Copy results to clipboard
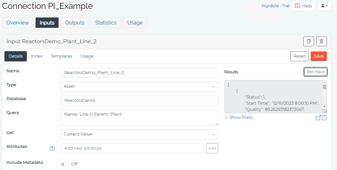This screenshot has width=337, height=170. pyautogui.click(x=324, y=117)
